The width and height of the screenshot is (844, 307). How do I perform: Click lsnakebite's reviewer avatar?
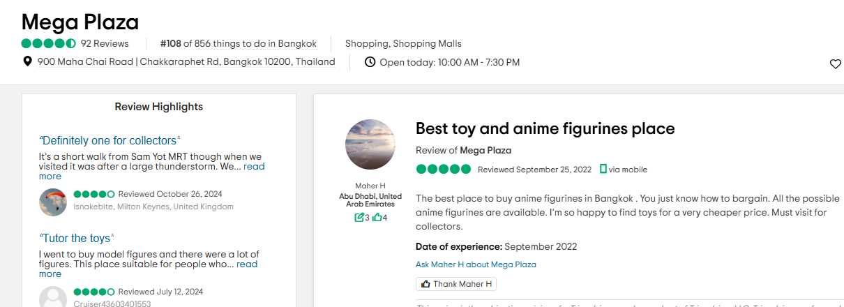tap(53, 202)
